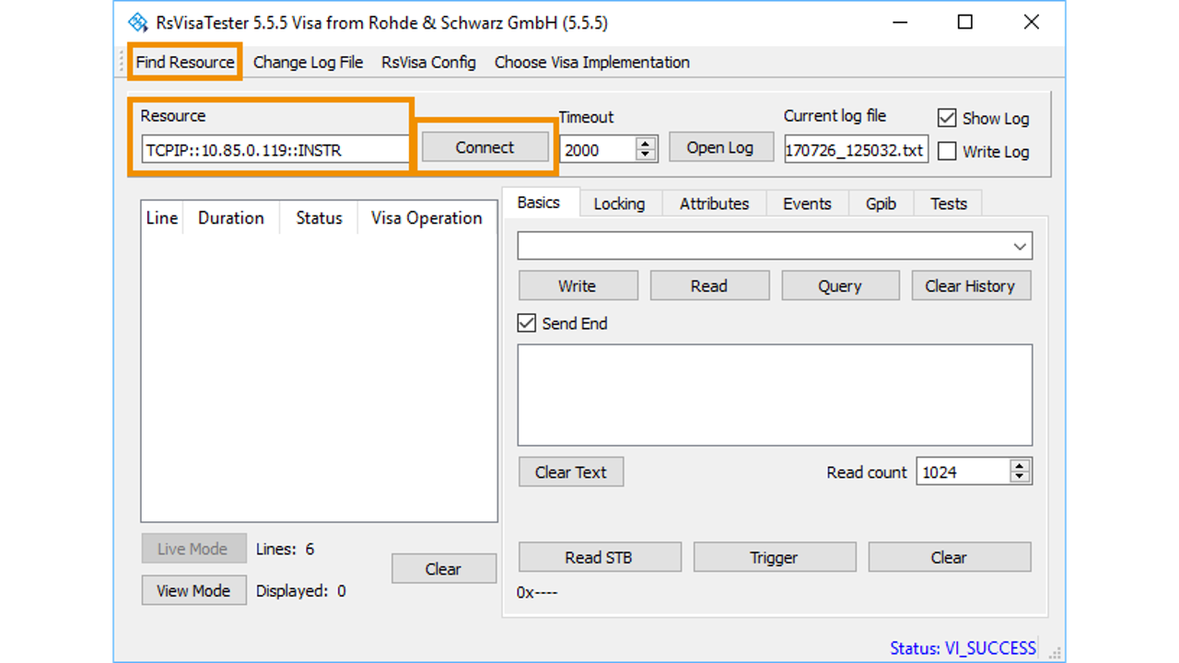1179x663 pixels.
Task: Click the Read STB button
Action: point(600,557)
